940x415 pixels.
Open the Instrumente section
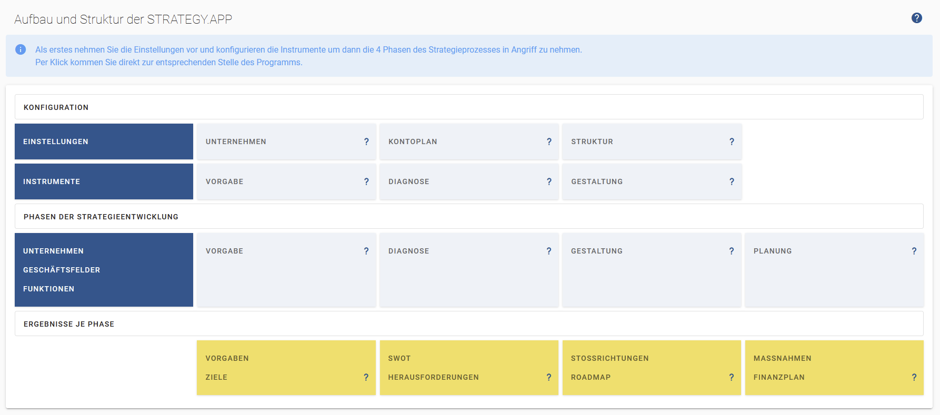(x=104, y=181)
